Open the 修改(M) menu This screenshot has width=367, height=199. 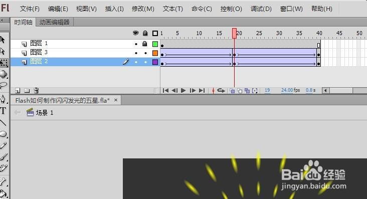pyautogui.click(x=143, y=9)
